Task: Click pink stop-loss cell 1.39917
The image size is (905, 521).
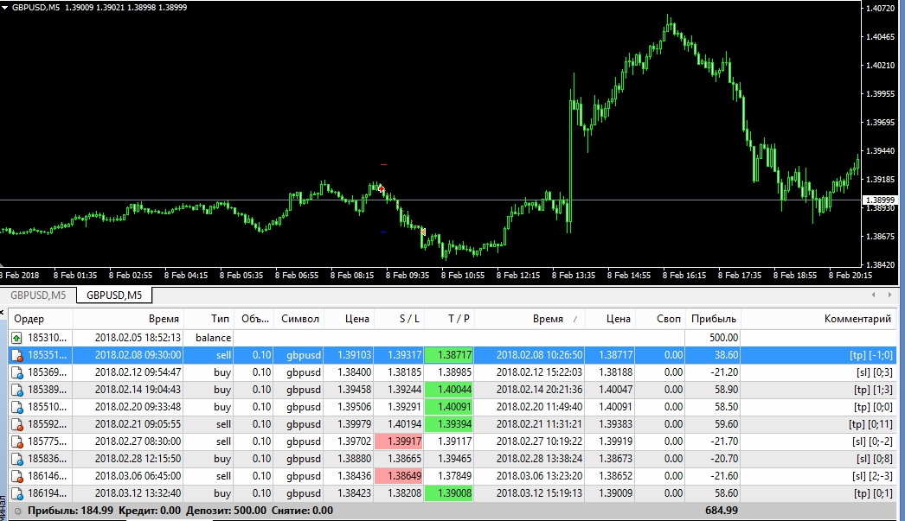Action: point(397,442)
